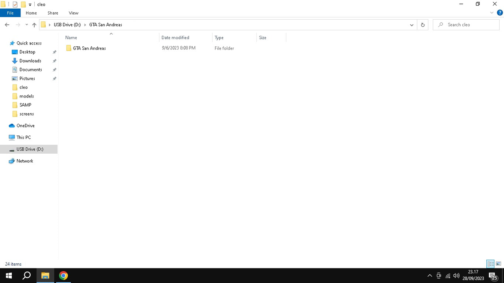The image size is (504, 283).
Task: Open the Wi-Fi network tray icon
Action: [448, 276]
